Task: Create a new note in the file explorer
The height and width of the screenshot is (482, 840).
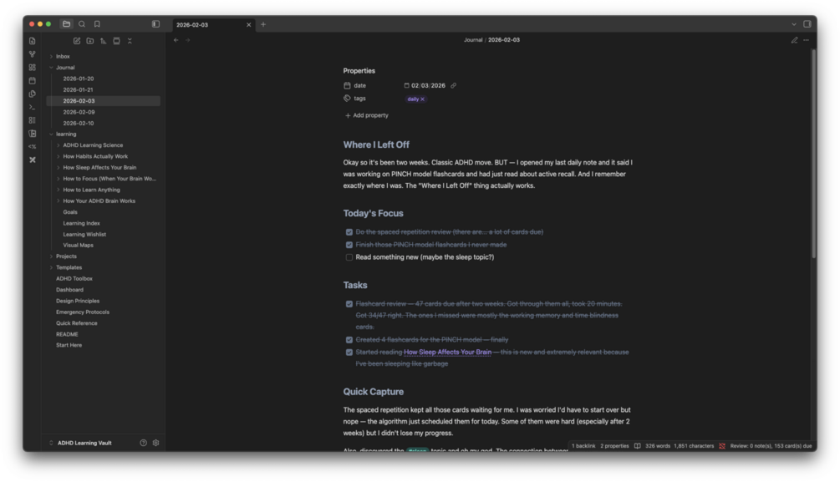Action: pos(77,41)
